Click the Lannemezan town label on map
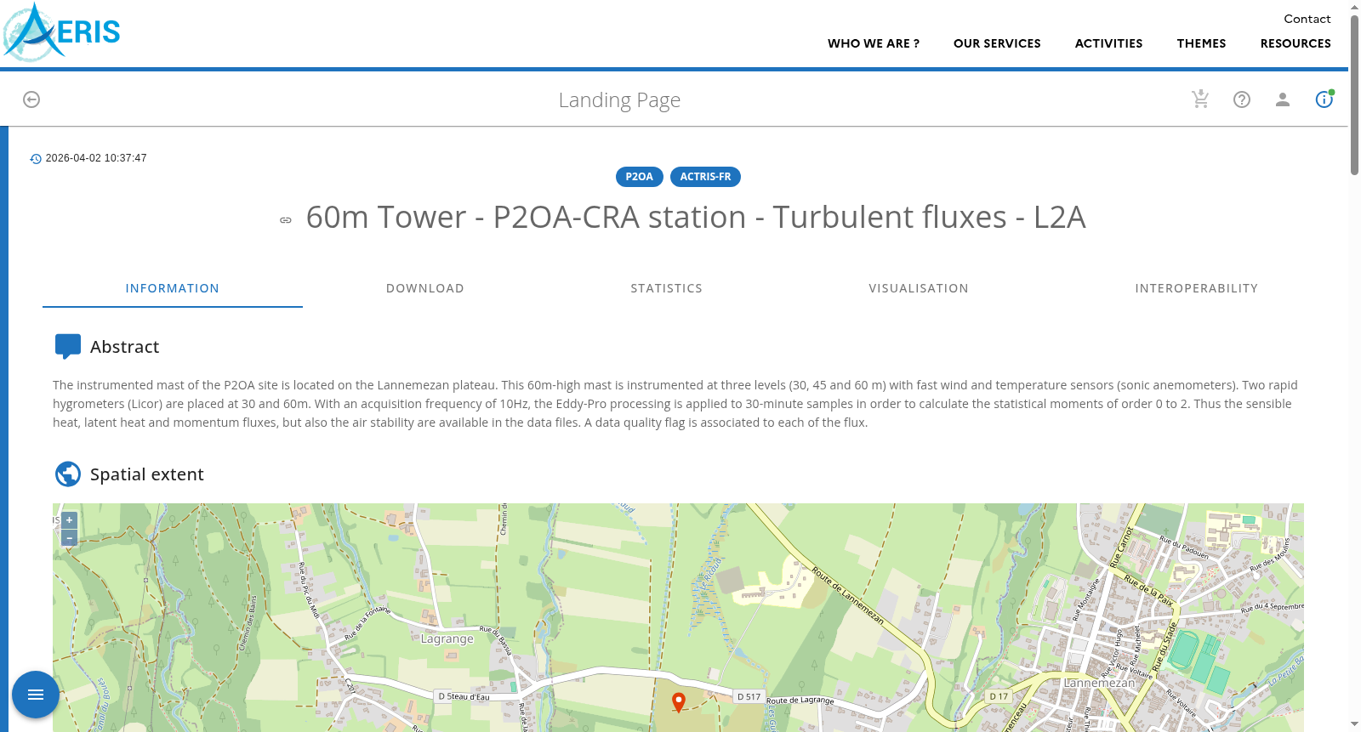This screenshot has width=1361, height=732. [1099, 683]
